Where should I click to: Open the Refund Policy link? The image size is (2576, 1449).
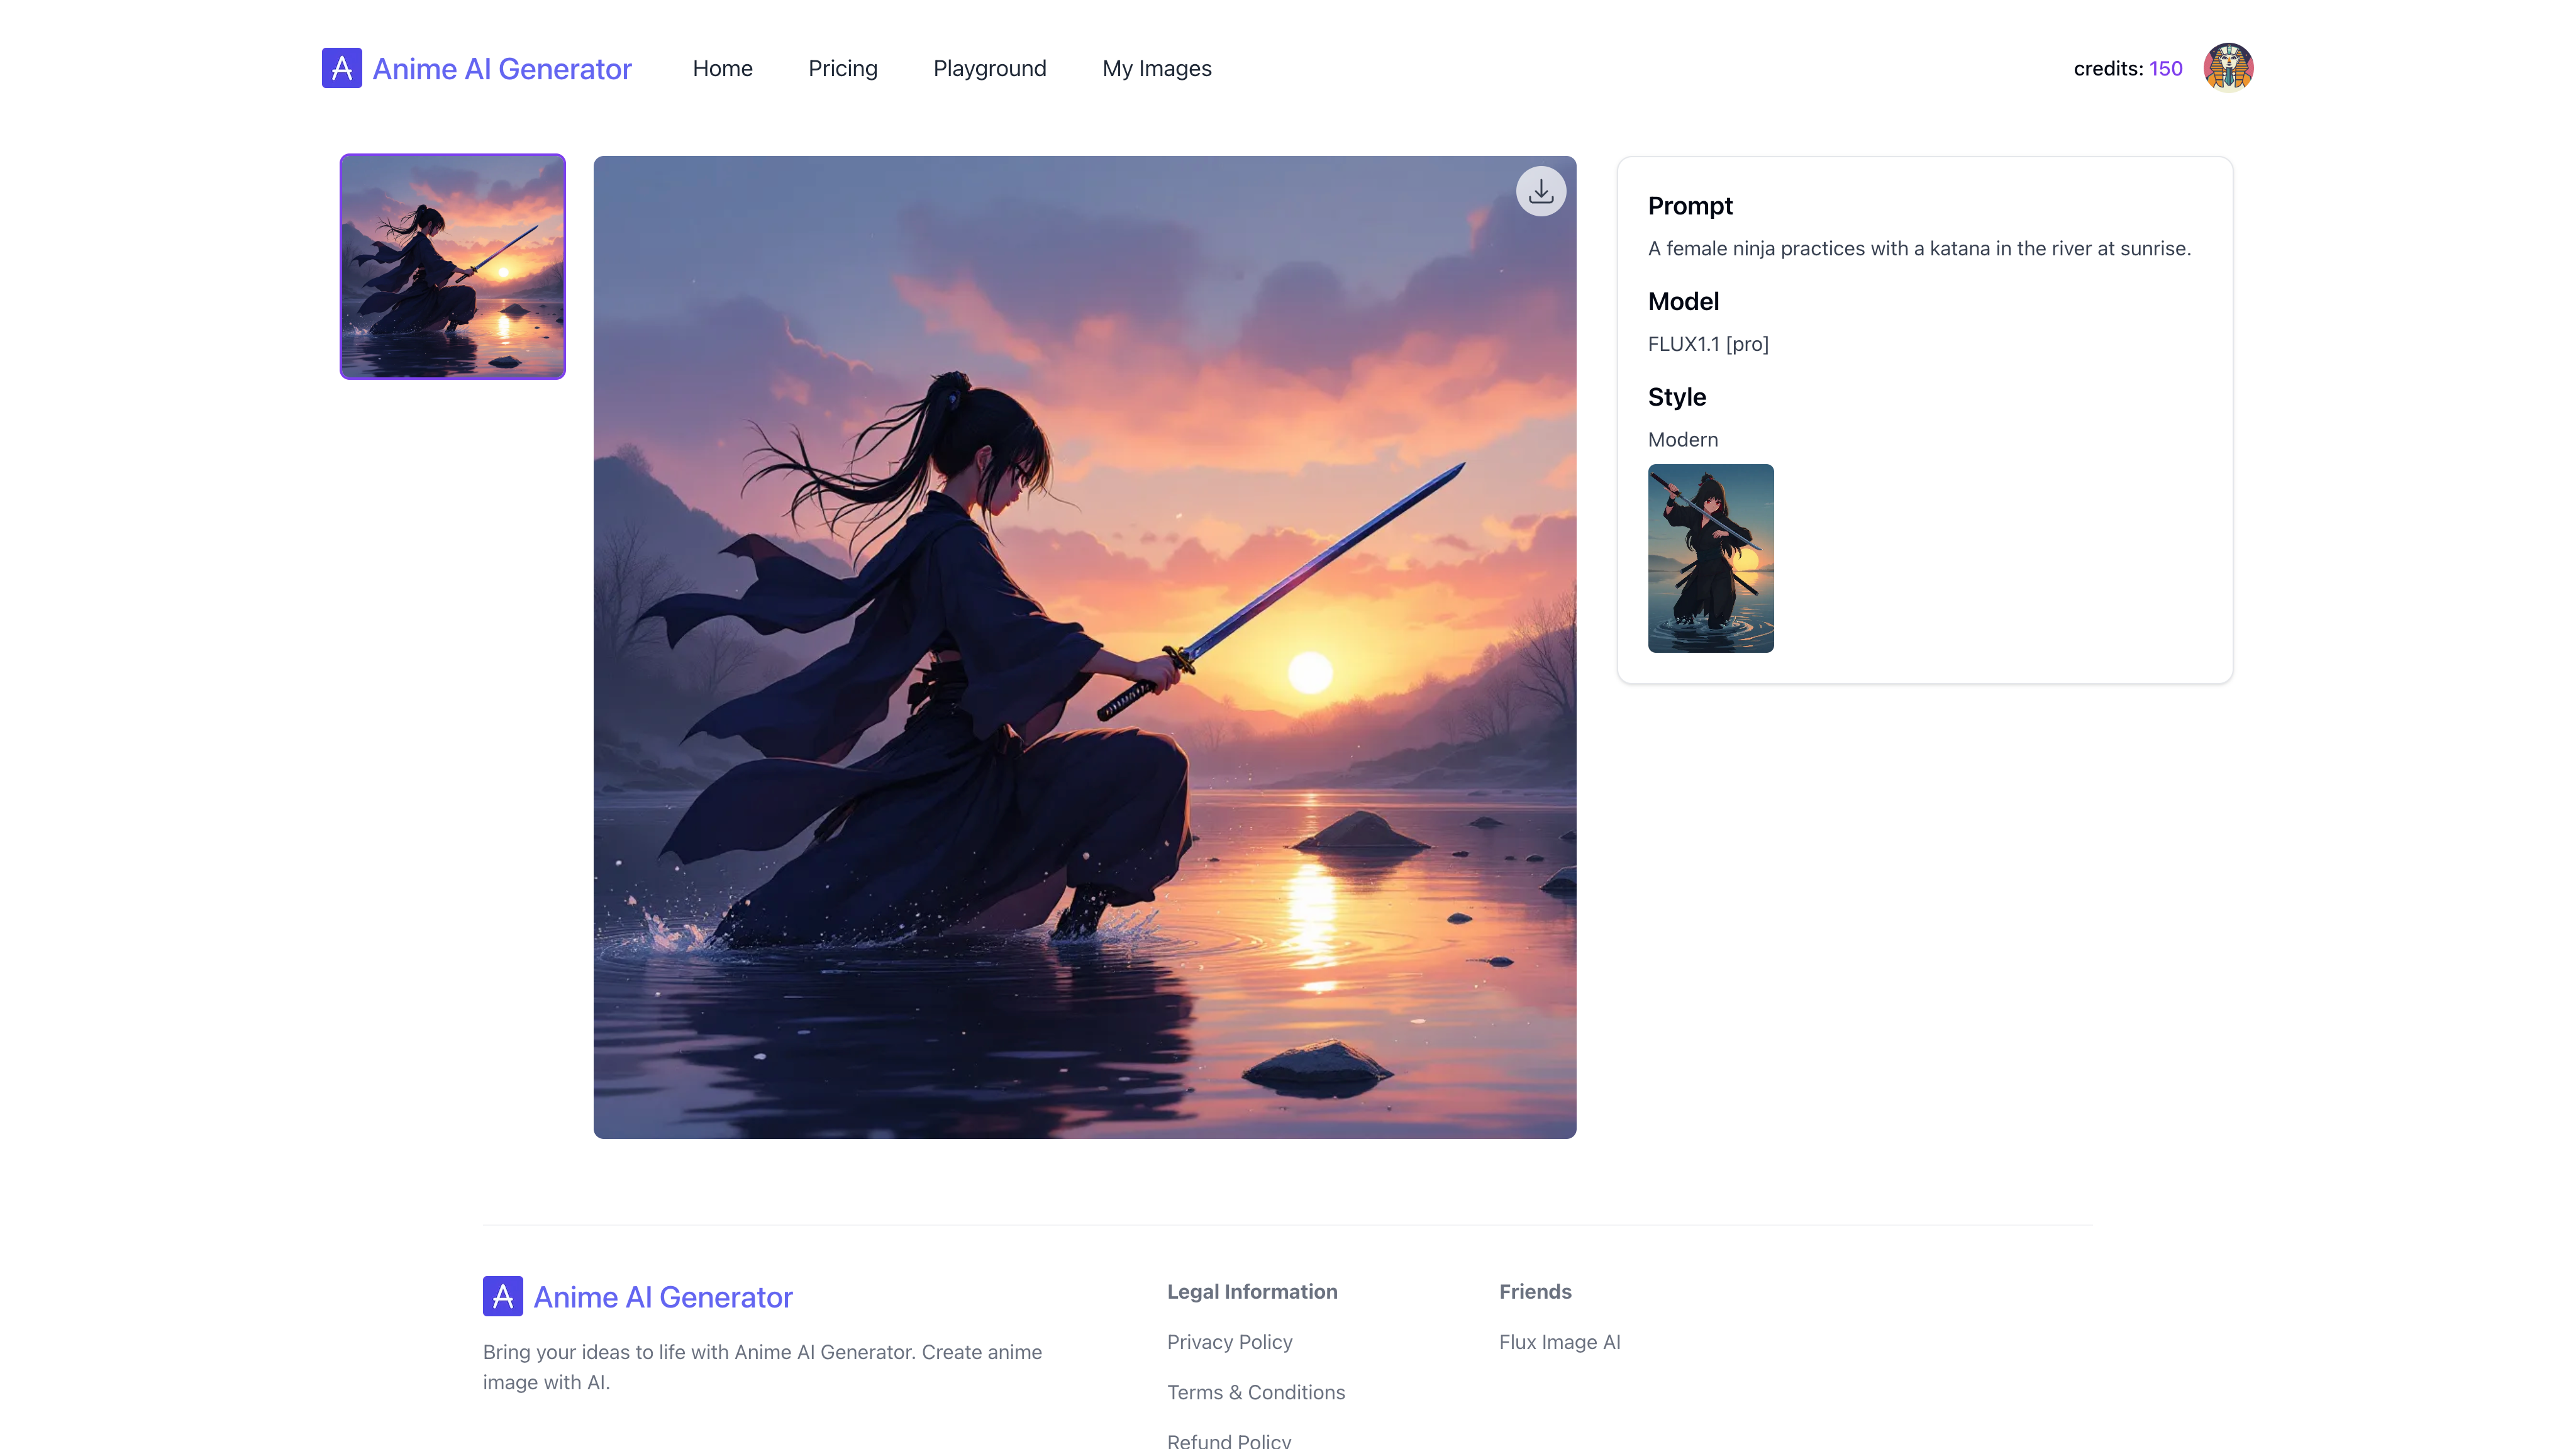point(1228,1440)
